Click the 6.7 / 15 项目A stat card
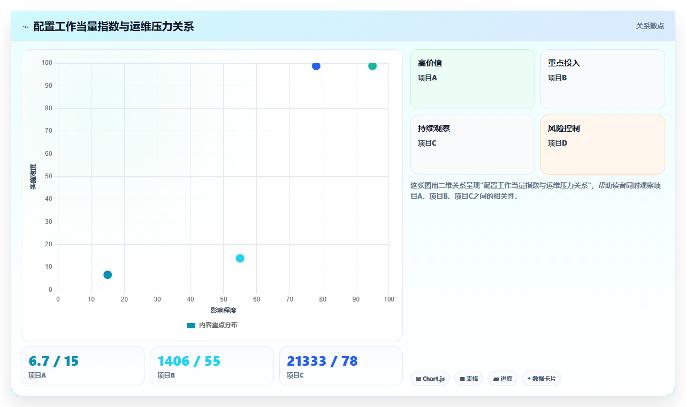Viewport: 686px width, 407px height. (82, 366)
